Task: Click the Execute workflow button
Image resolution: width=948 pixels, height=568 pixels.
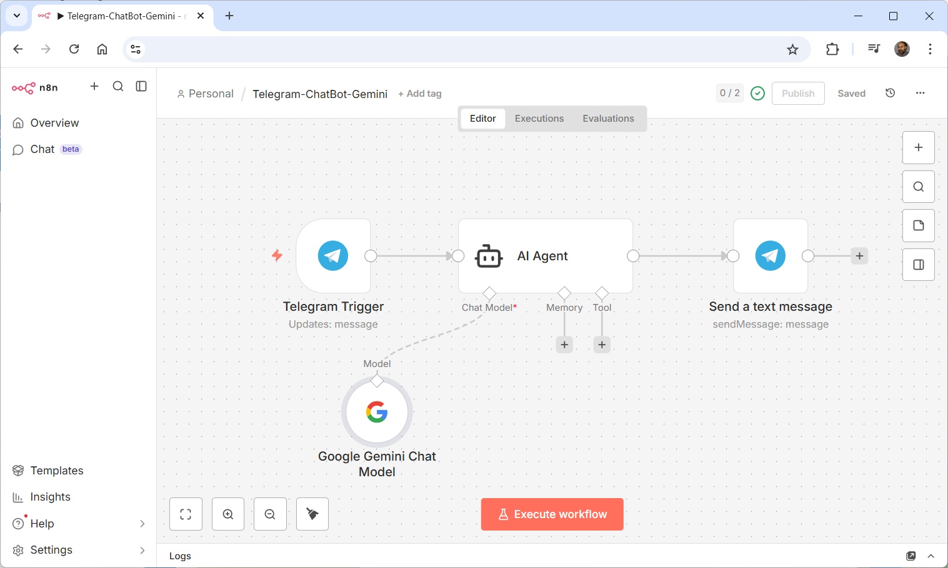Action: (x=552, y=514)
